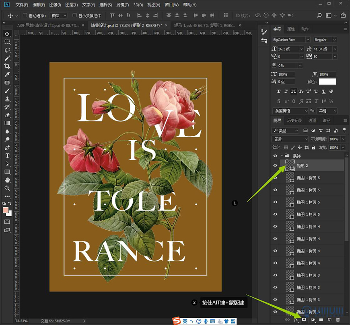Click the share icon in options bar
Viewport: 350px width, 325px height.
[343, 15]
